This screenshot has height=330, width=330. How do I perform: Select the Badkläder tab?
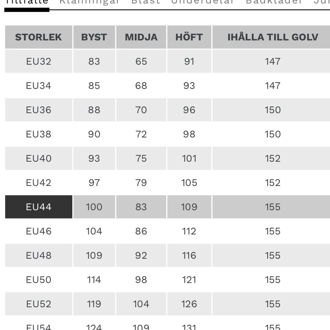point(274,2)
